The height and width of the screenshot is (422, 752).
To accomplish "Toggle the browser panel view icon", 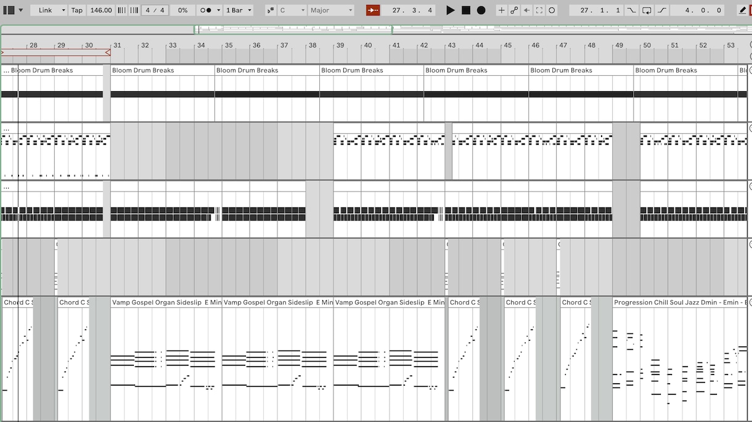I will tap(9, 10).
